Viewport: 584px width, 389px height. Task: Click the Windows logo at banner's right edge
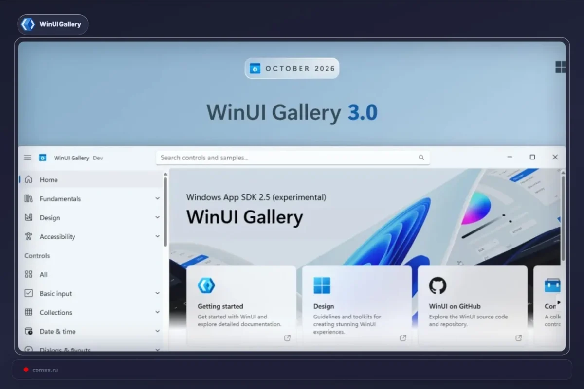pos(561,67)
